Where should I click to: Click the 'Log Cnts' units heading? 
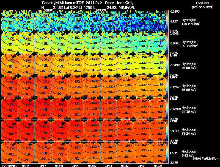tap(202, 3)
